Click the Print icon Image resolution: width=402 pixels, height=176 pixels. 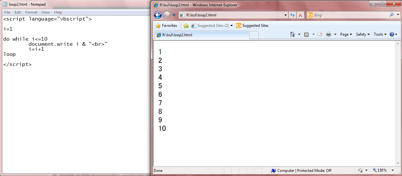tap(329, 34)
